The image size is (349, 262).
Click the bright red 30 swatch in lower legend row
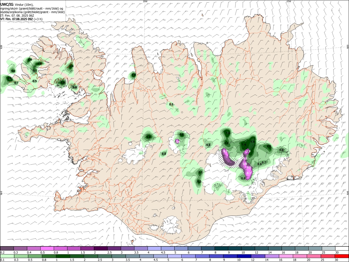pyautogui.click(x=342, y=256)
